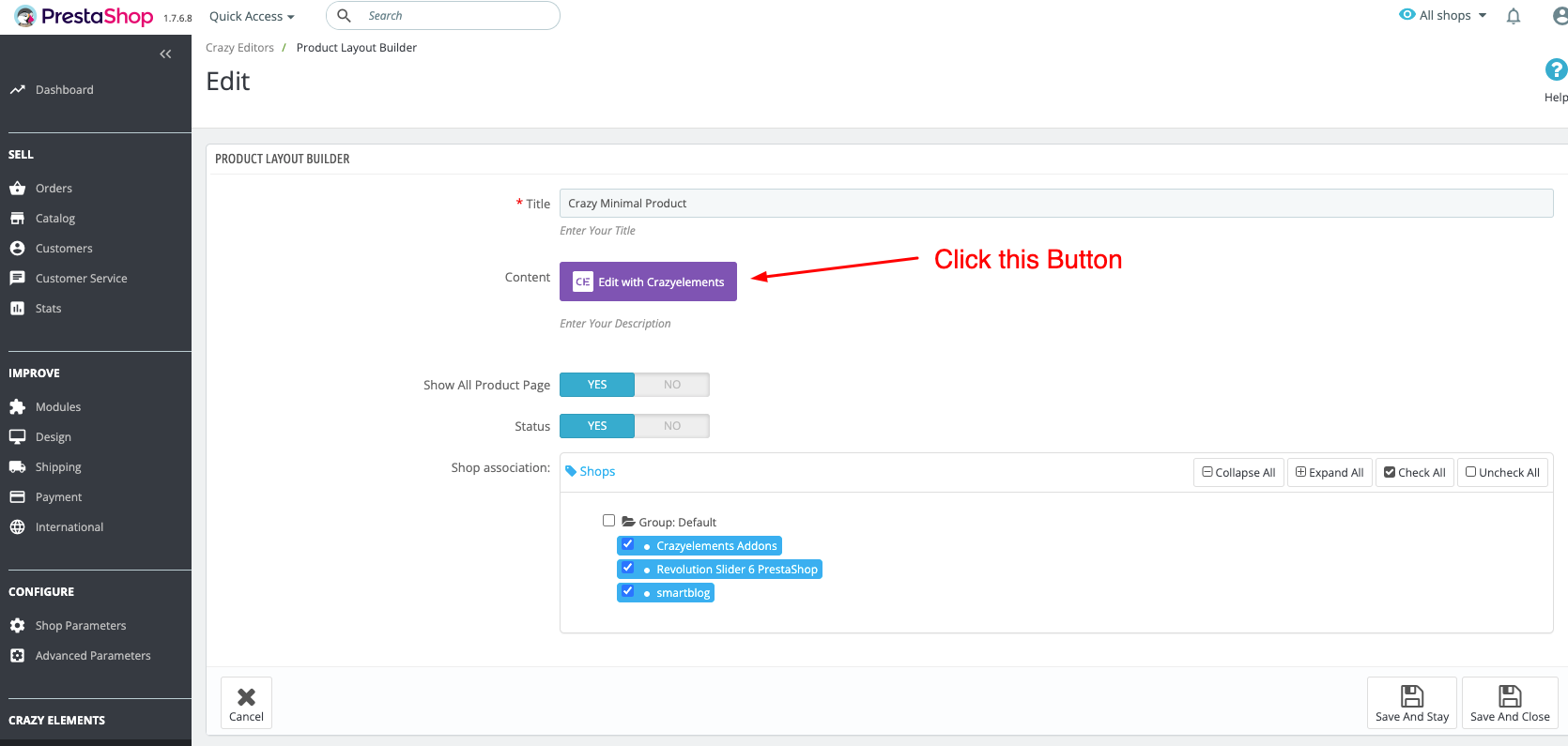The width and height of the screenshot is (1568, 746).
Task: Click the Dashboard trend icon
Action: click(17, 90)
